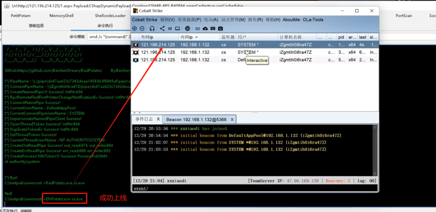Click x64 cell in the 4s row
The image size is (436, 212).
[352, 45]
